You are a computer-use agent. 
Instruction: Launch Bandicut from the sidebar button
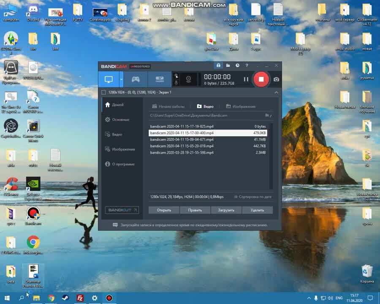point(122,210)
